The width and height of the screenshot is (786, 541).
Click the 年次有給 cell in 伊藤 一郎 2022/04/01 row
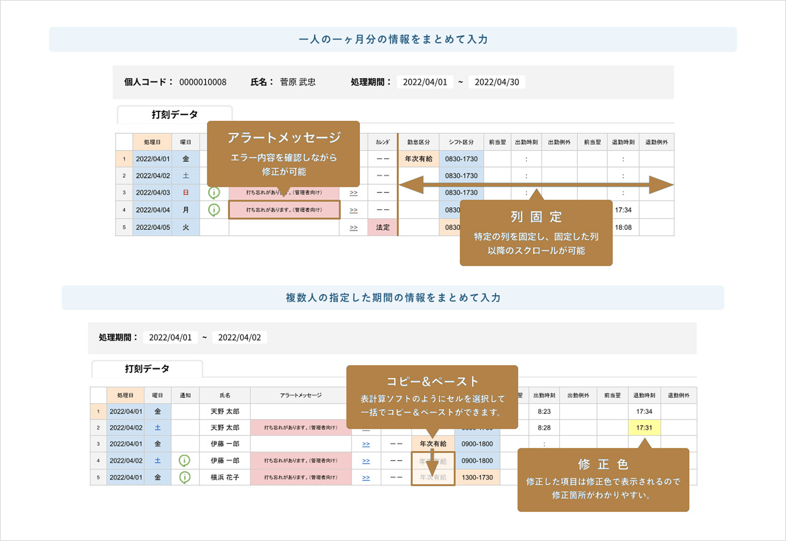pos(433,444)
